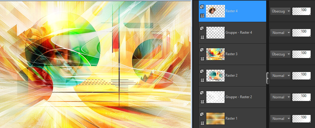Image resolution: width=315 pixels, height=128 pixels.
Task: Click the layer type icon of Gruppe - Raster 4
Action: pos(202,28)
